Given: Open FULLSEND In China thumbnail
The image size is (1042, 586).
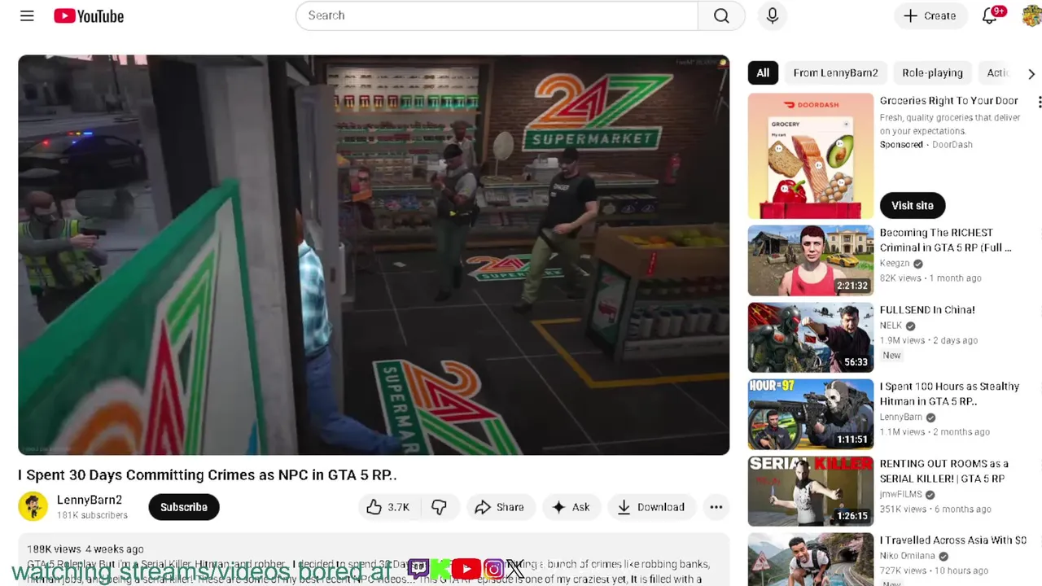Looking at the screenshot, I should 810,337.
